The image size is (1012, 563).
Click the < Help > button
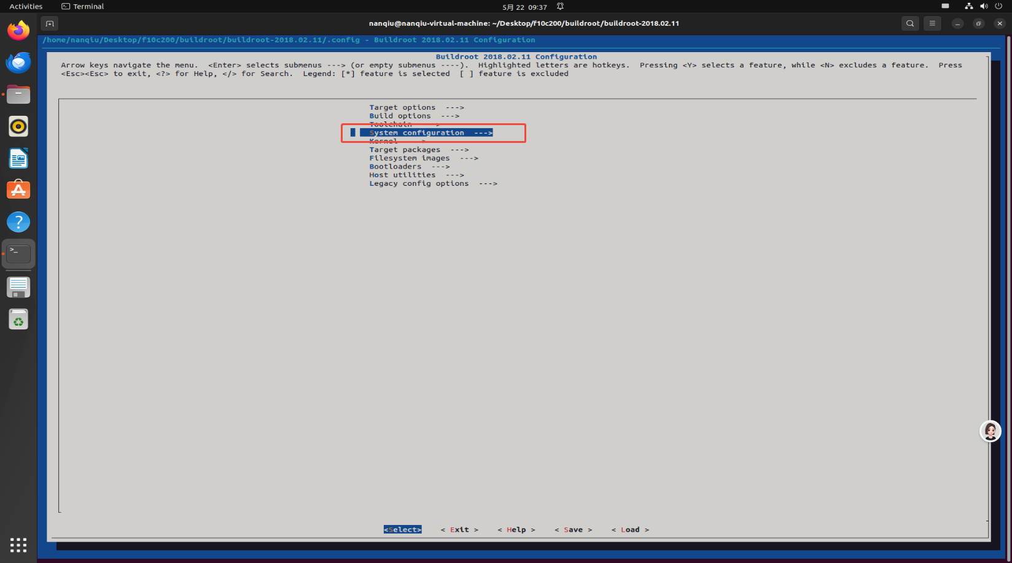[516, 530]
